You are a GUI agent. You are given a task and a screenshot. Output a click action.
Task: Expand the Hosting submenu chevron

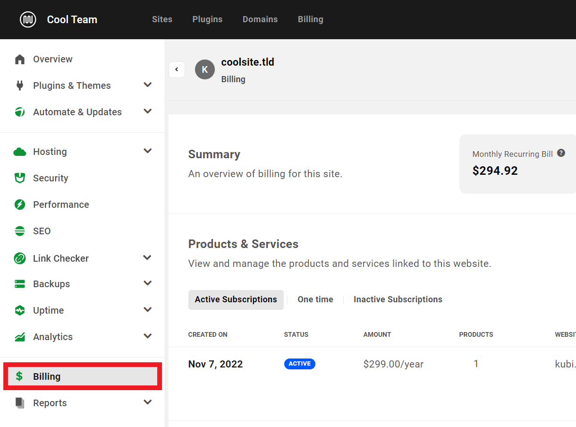pos(148,151)
